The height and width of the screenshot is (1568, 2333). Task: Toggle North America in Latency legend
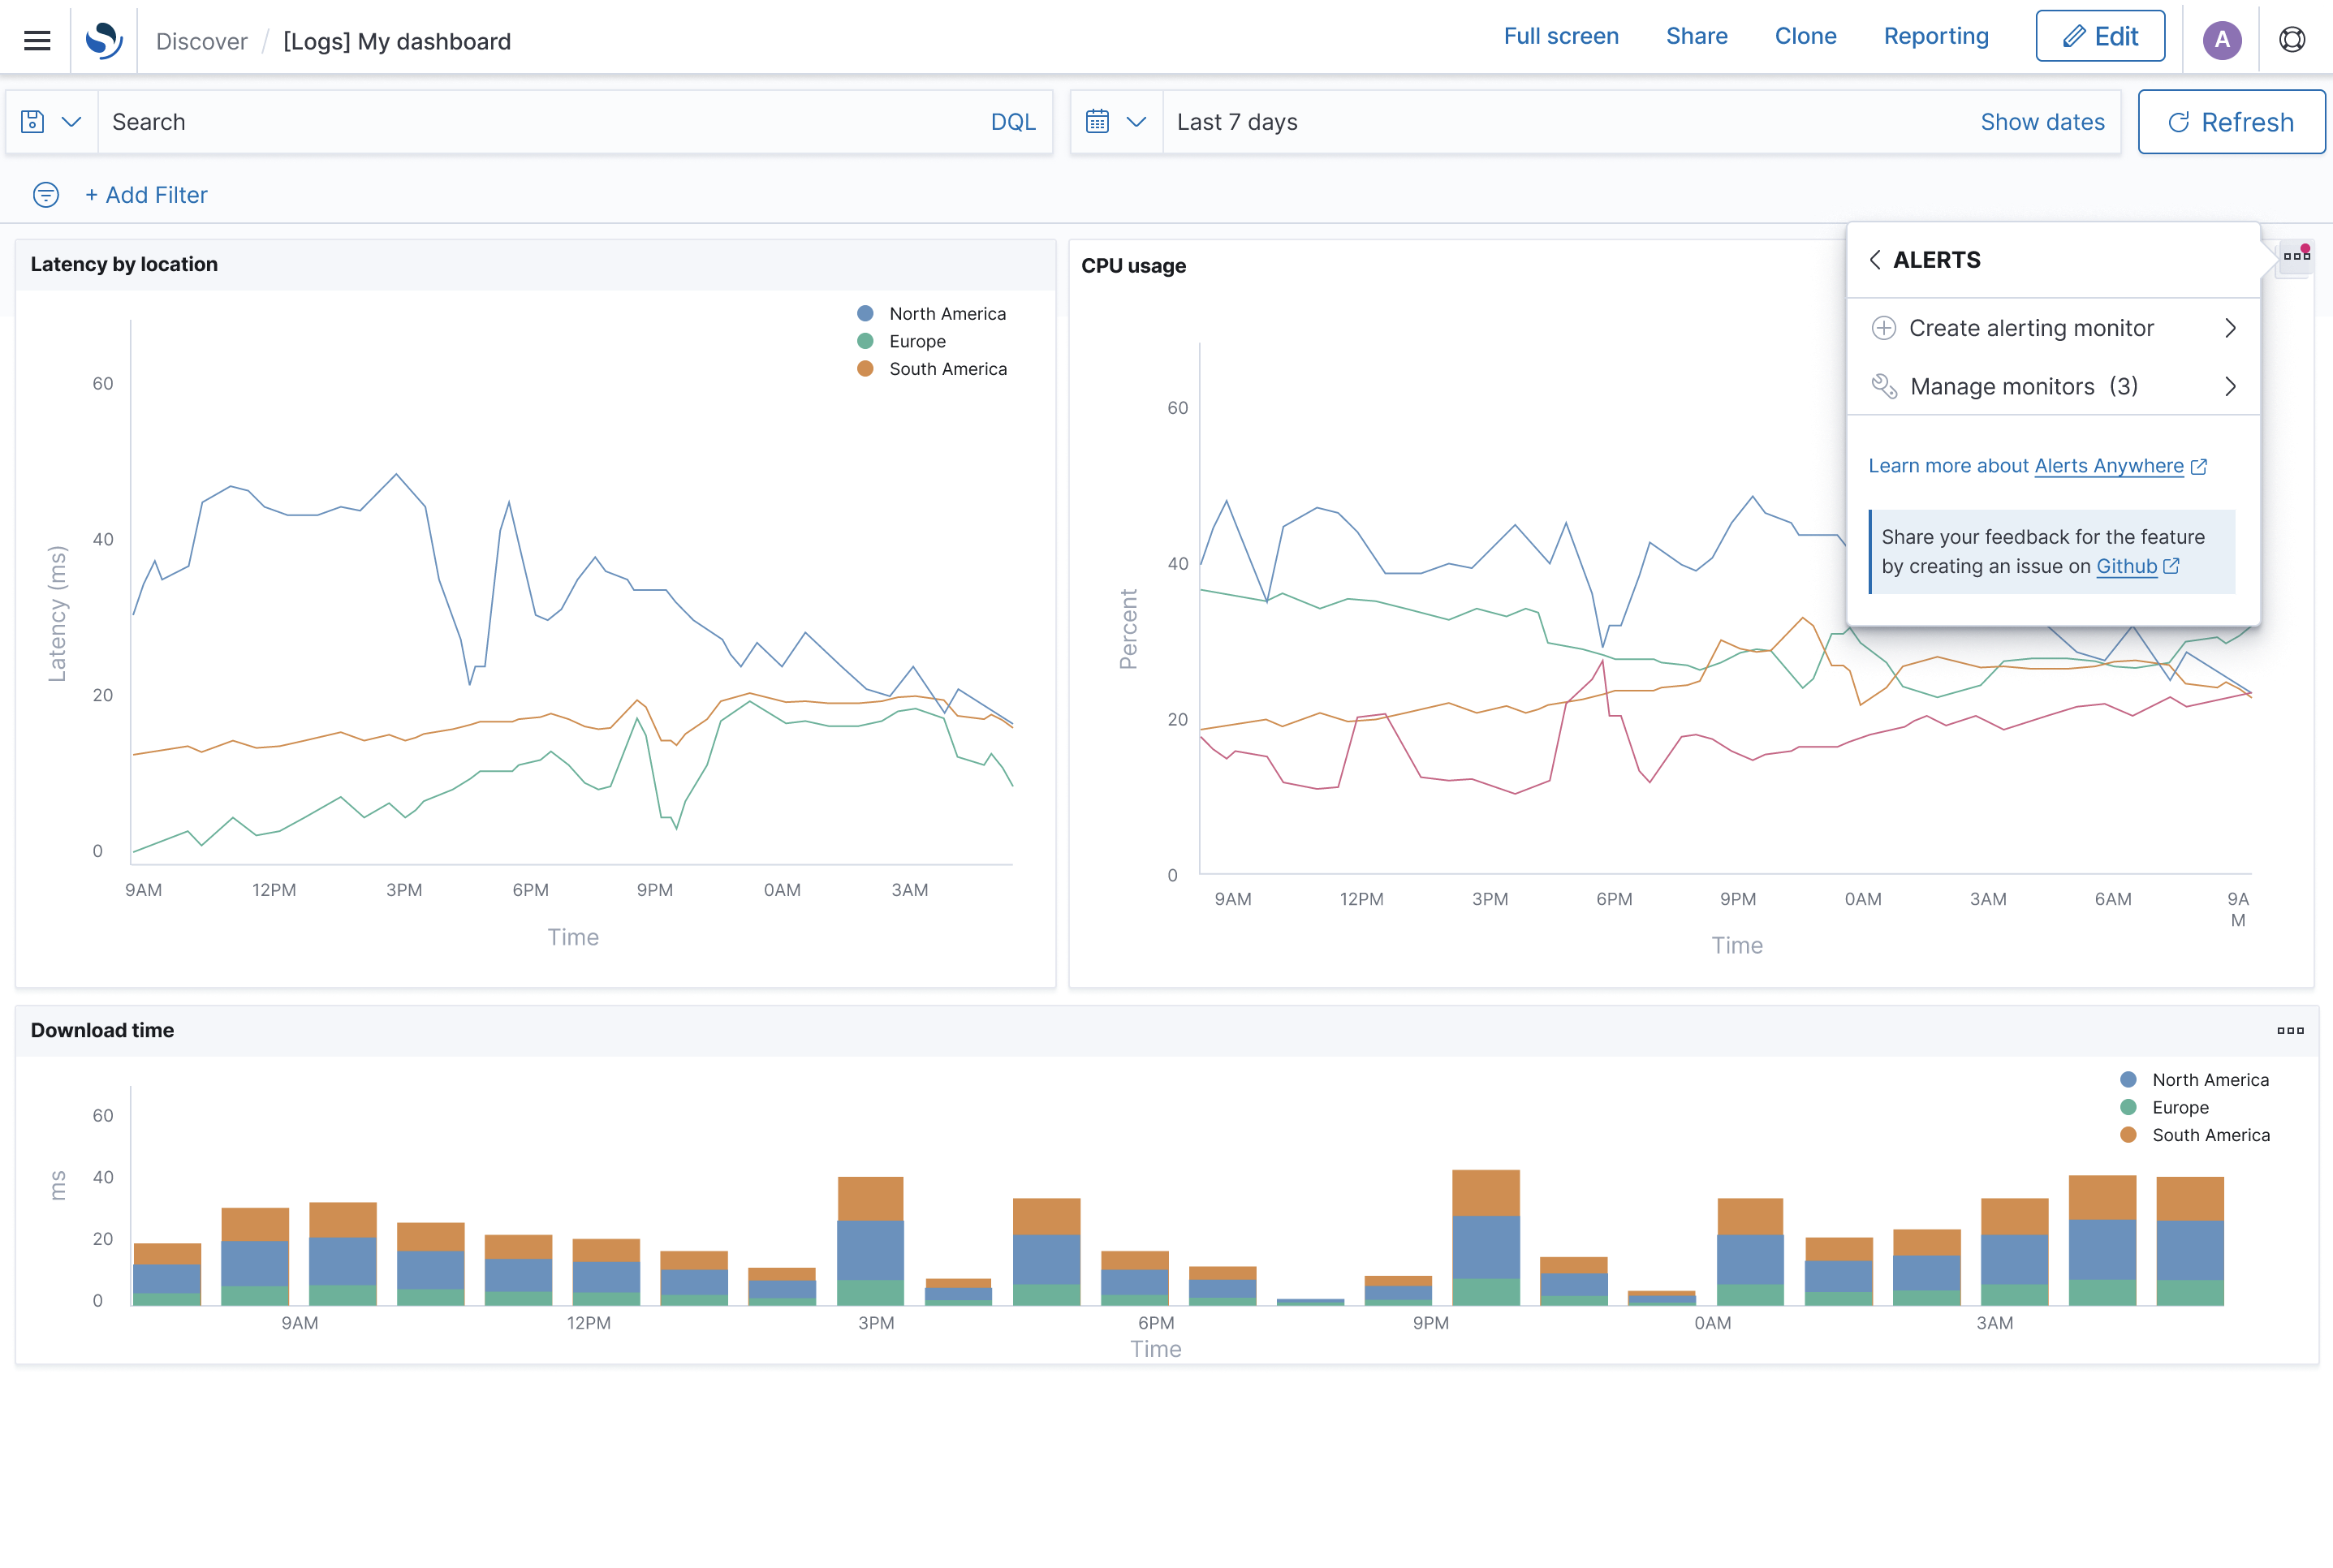click(932, 314)
